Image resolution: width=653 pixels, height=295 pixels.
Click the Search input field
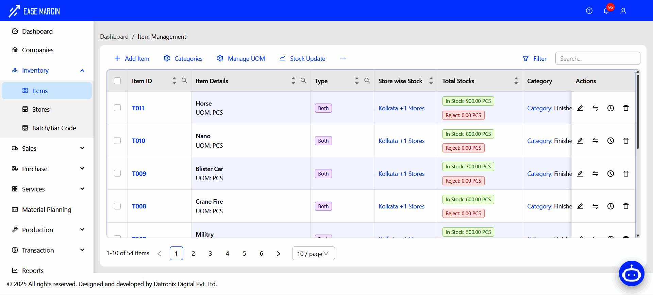pyautogui.click(x=598, y=58)
